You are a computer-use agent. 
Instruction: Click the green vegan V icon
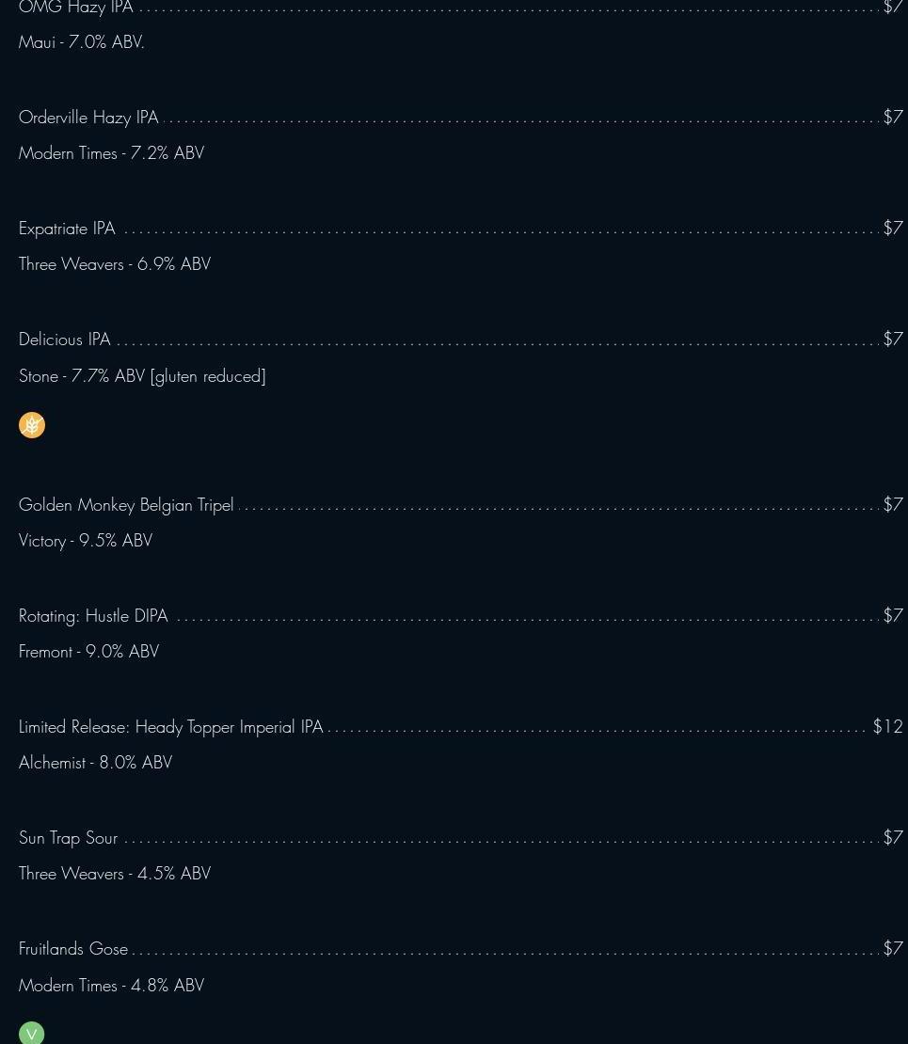coord(31,1034)
